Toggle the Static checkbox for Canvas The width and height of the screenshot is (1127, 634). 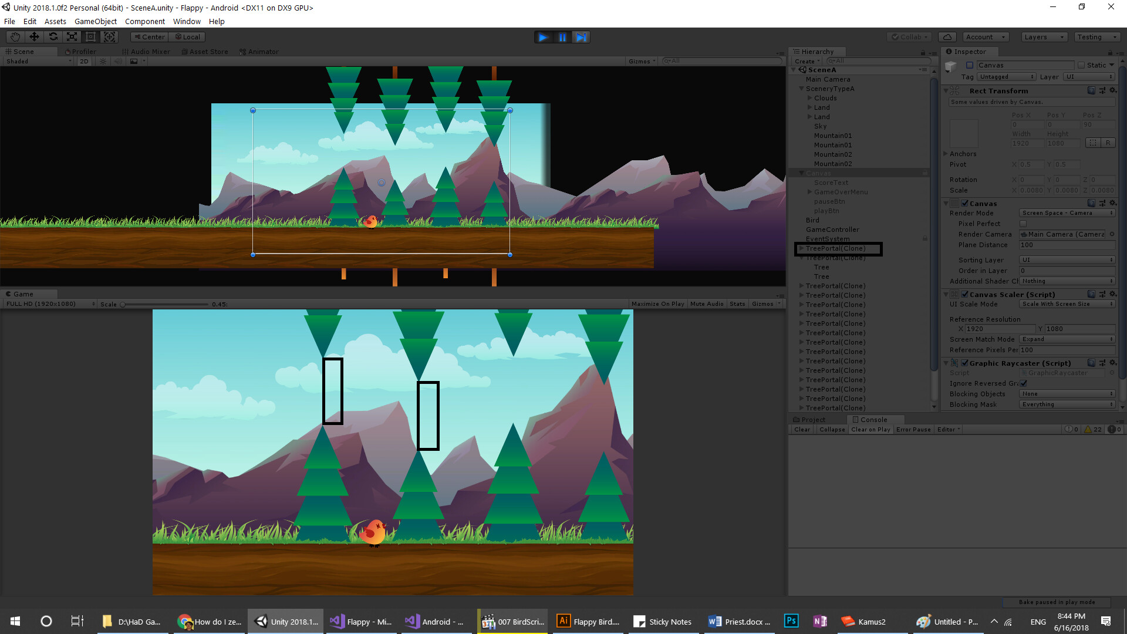pos(1080,65)
